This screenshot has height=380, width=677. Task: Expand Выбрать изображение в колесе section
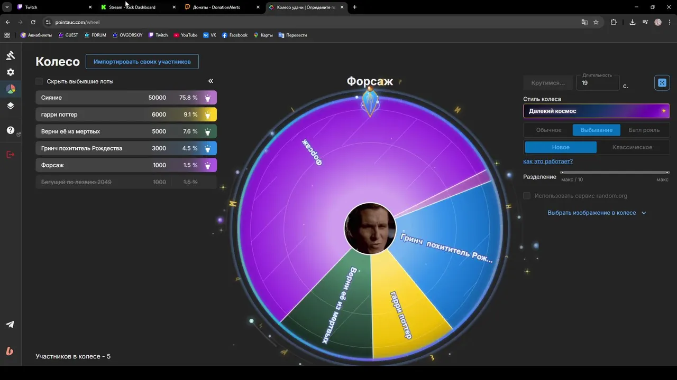(596, 213)
